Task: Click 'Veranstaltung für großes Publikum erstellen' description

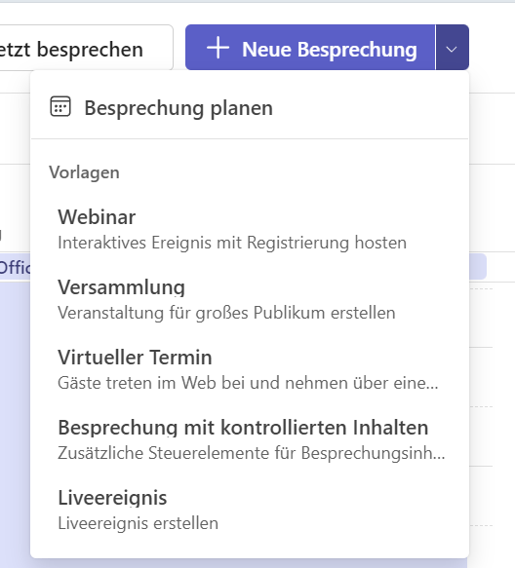Action: 226,313
